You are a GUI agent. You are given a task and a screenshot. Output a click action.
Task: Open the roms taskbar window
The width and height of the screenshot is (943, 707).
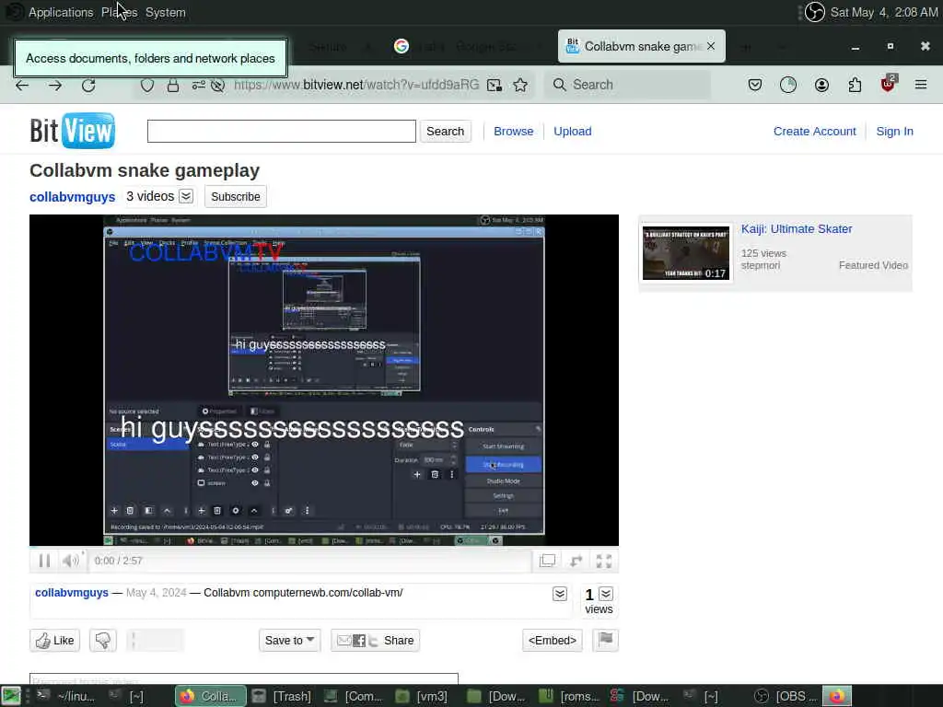tap(569, 696)
